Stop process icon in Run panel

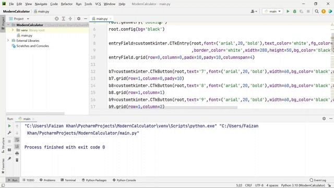[9, 141]
